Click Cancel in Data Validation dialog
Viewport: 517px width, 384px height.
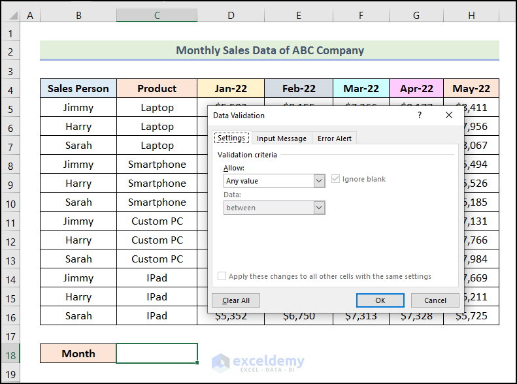(x=435, y=300)
